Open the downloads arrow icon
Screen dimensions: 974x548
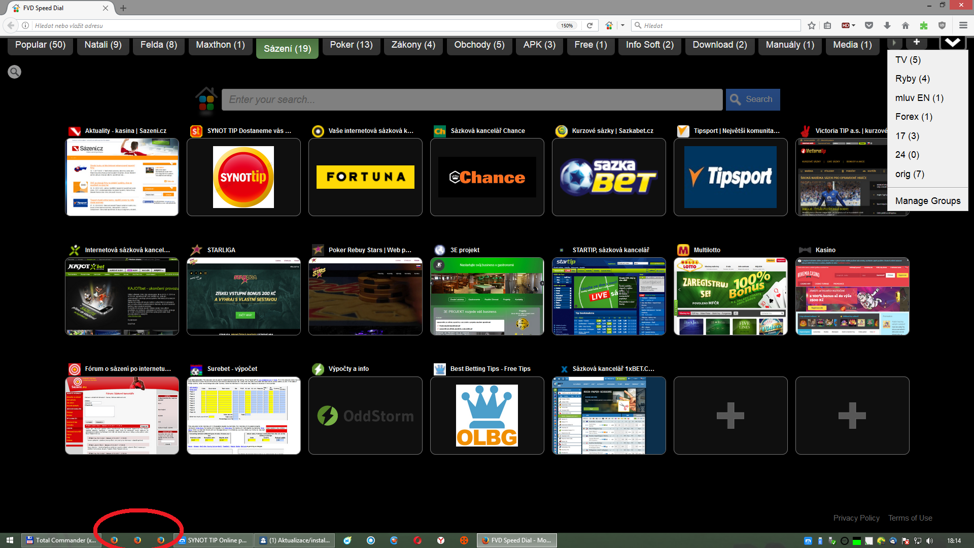[887, 25]
